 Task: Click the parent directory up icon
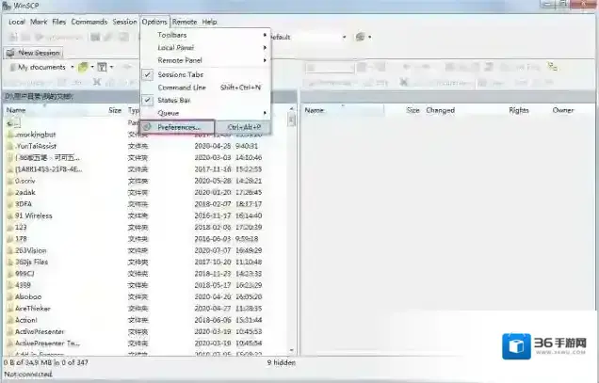click(x=10, y=122)
